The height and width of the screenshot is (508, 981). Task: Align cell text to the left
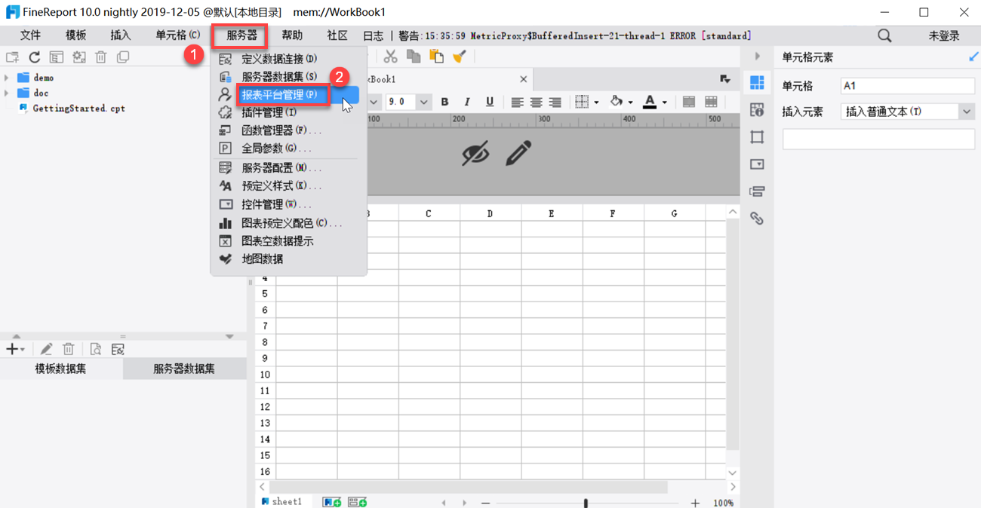[x=517, y=102]
